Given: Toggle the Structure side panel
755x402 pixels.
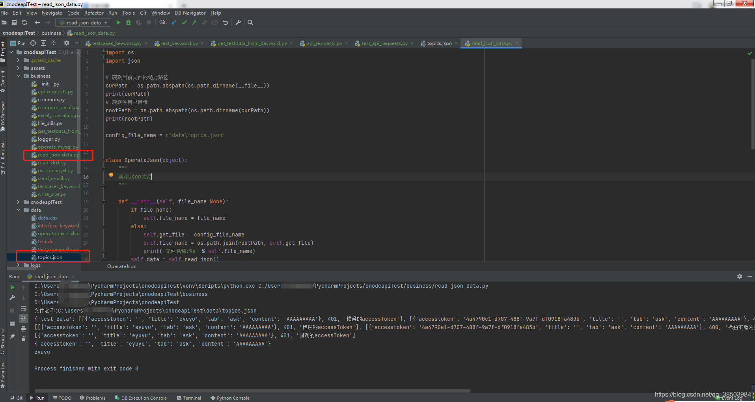Looking at the screenshot, I should pyautogui.click(x=3, y=342).
